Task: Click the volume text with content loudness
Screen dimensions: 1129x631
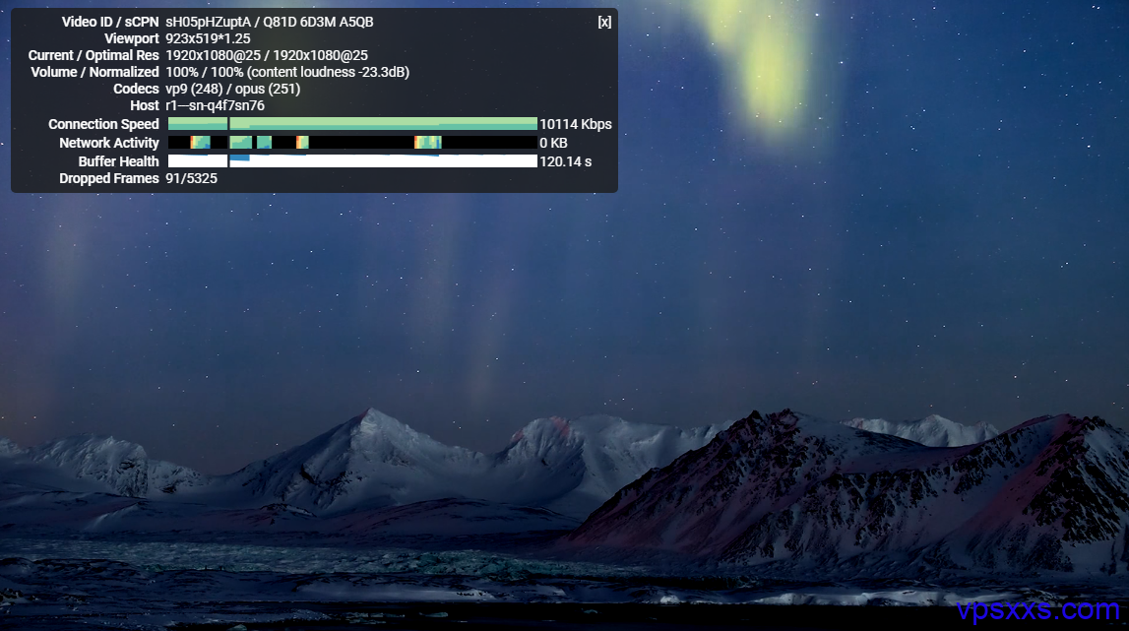Action: (287, 72)
